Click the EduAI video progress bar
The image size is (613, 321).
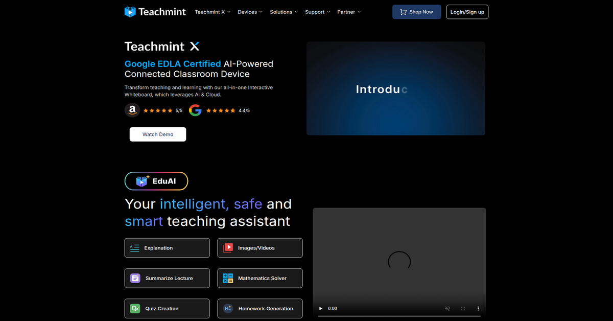pos(399,316)
